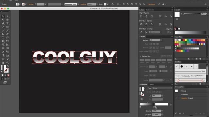Screen dimensions: 209x117
Task: Select the Lasso tool
Action: (x=7, y=19)
